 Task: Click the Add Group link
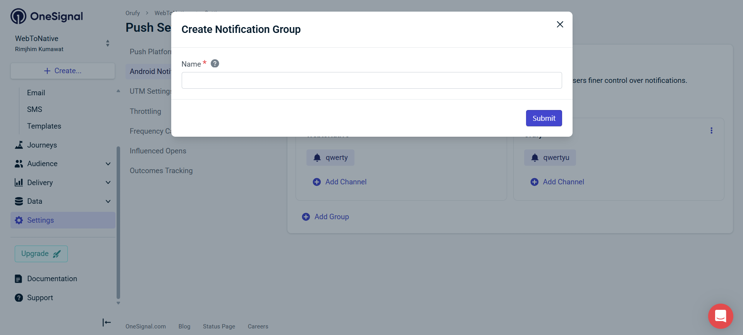coord(332,216)
